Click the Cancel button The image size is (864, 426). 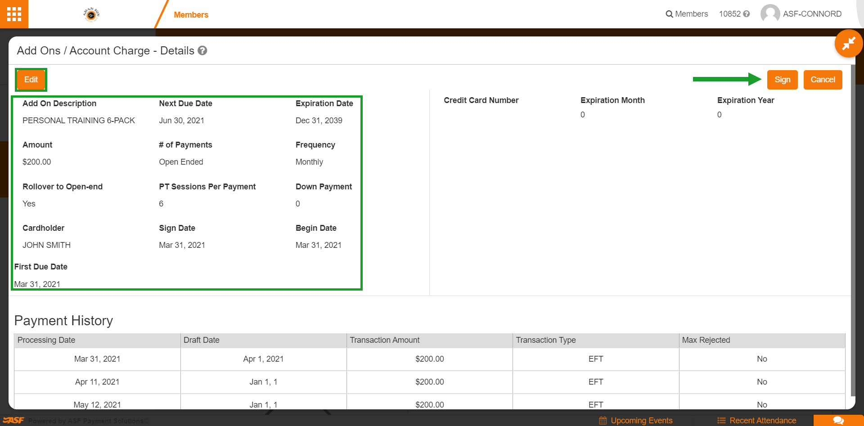(x=823, y=80)
